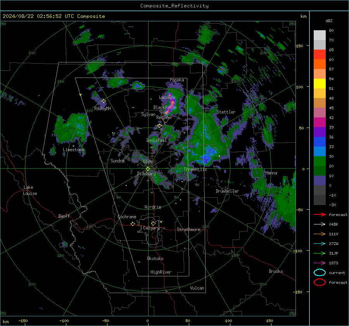
Task: Click the cyan current ellipse icon
Action: click(320, 273)
